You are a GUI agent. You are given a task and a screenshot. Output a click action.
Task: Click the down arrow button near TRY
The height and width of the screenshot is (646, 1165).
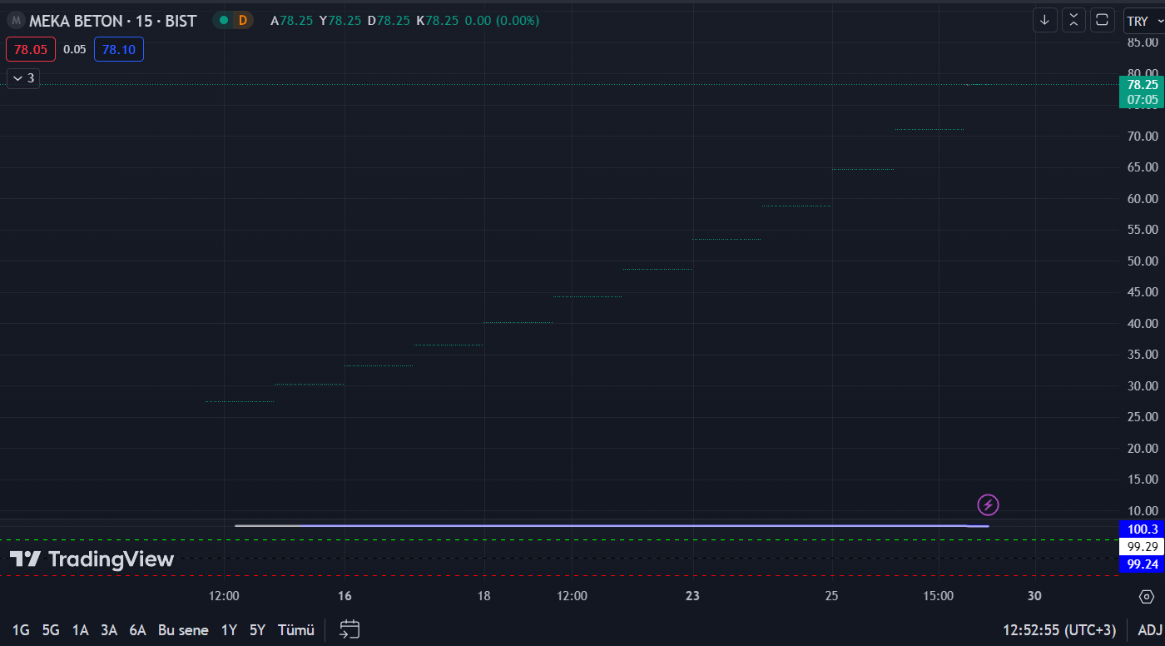point(1045,20)
